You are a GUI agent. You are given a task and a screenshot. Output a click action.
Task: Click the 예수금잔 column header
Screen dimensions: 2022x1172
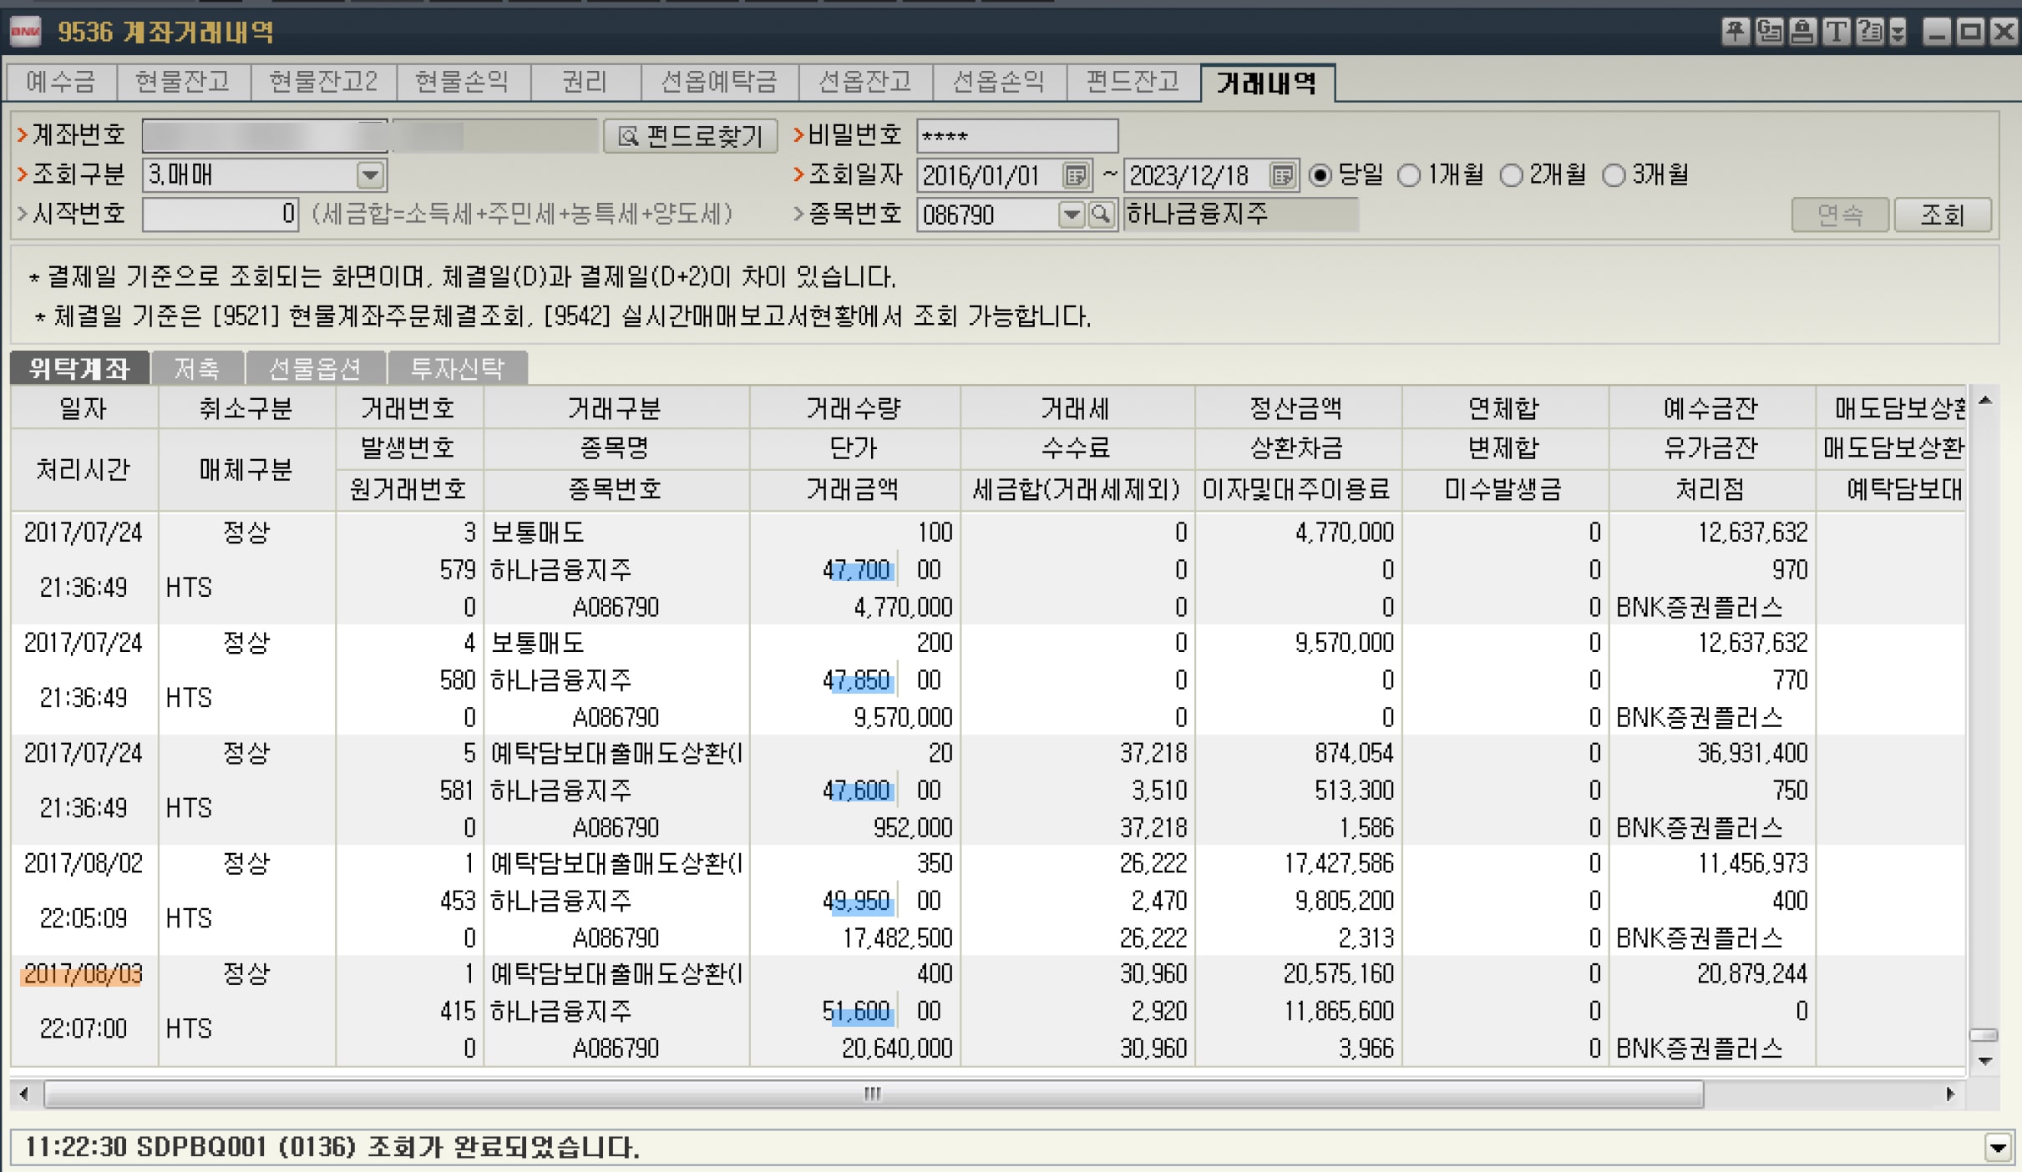(x=1711, y=408)
